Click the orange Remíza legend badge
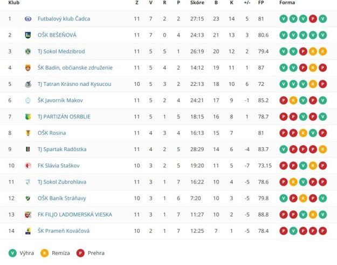The image size is (337, 265). click(45, 253)
